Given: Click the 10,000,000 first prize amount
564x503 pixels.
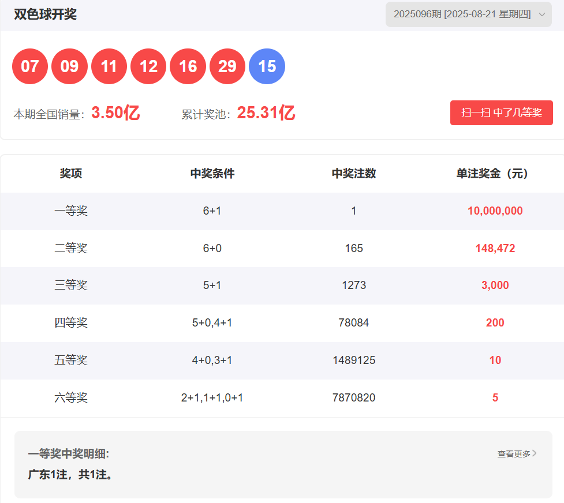Looking at the screenshot, I should pos(495,211).
